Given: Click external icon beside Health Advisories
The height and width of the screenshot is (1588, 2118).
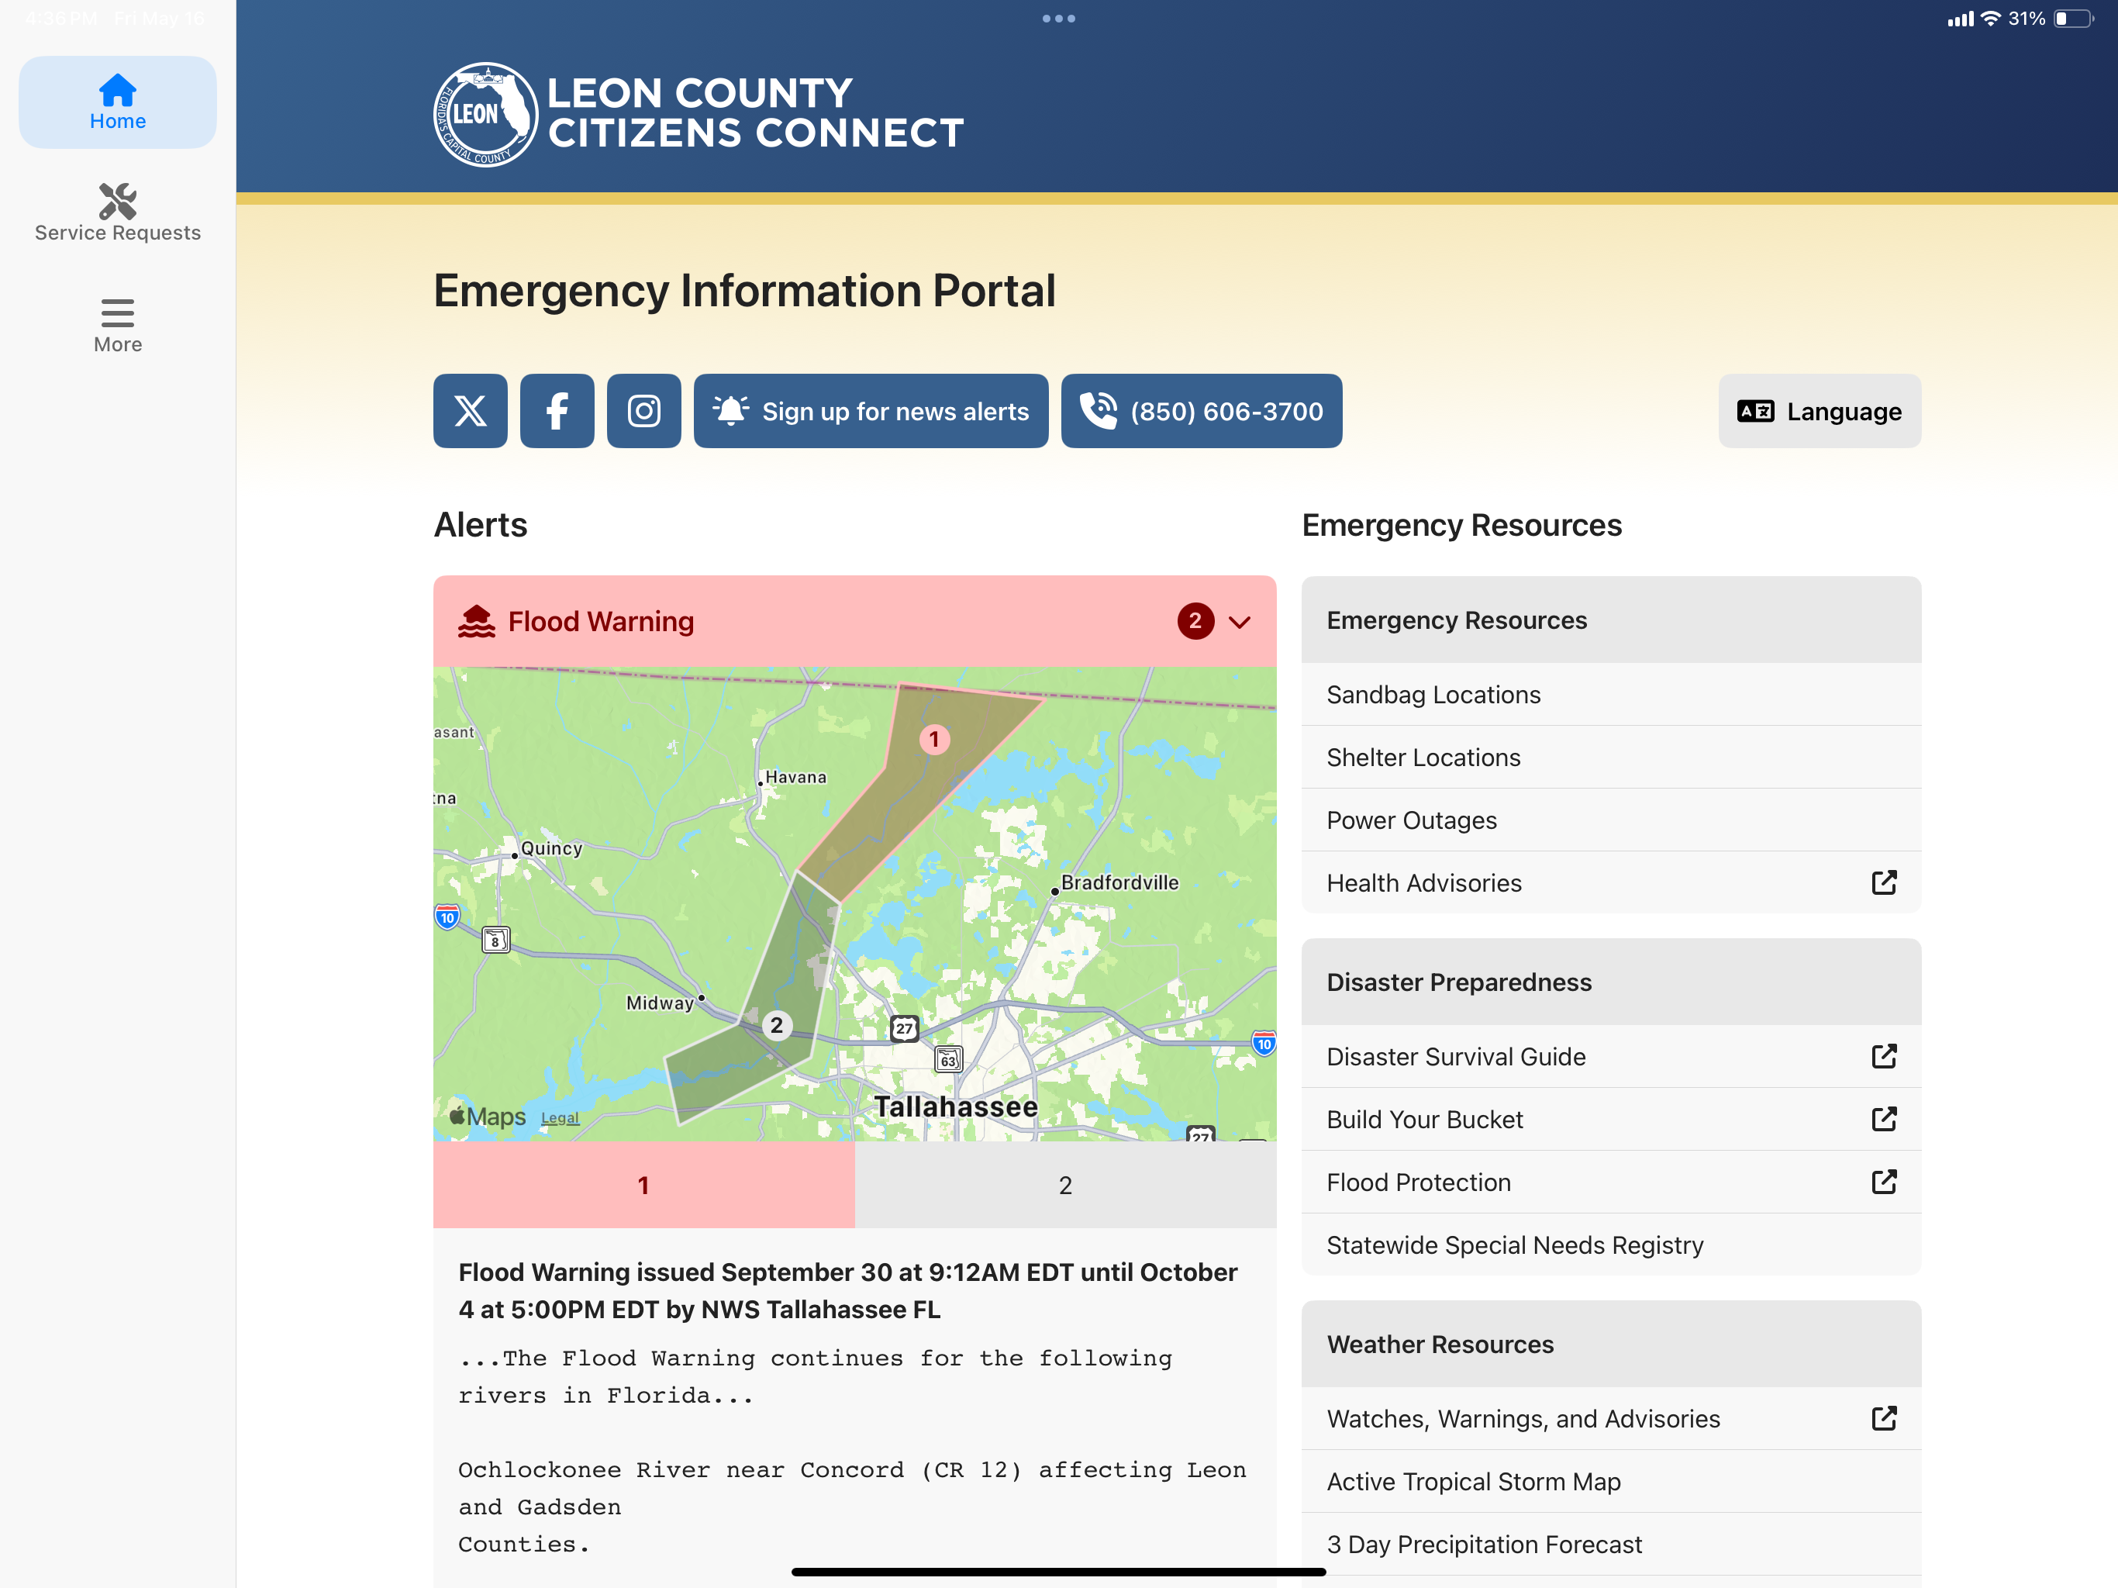Looking at the screenshot, I should [1883, 882].
